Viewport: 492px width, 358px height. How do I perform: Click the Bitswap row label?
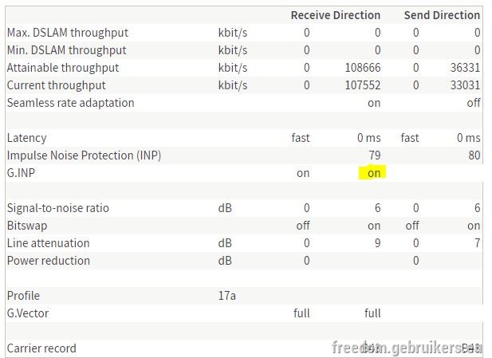point(27,226)
